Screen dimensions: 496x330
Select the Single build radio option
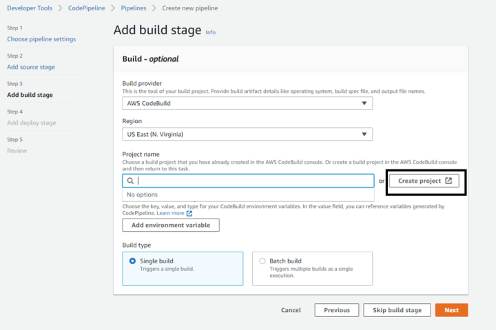click(x=133, y=261)
